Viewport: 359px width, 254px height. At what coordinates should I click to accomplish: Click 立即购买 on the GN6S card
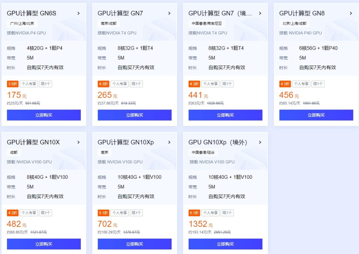click(43, 115)
